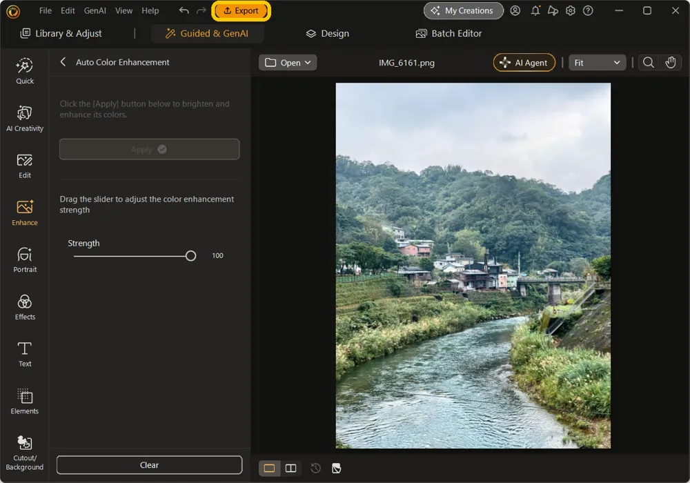
Task: Show the edit history icon
Action: 315,468
